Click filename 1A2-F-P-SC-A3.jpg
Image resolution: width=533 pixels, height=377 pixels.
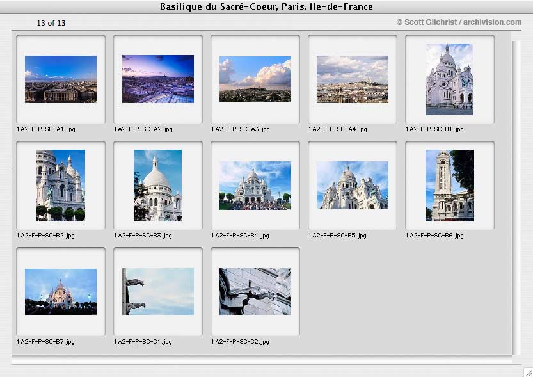point(241,129)
